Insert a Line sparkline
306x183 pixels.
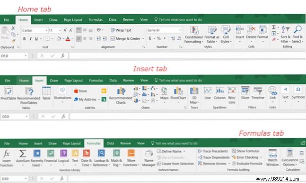point(208,93)
